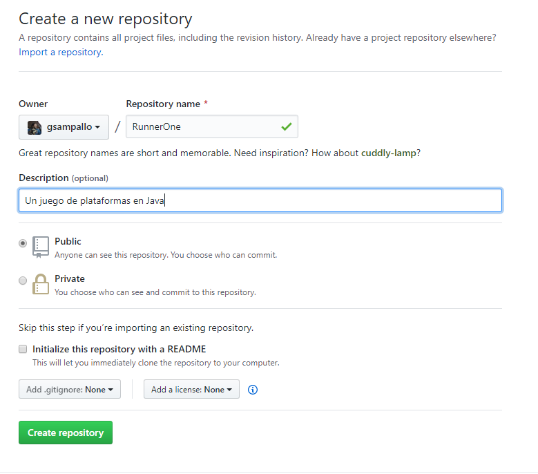The height and width of the screenshot is (474, 538).
Task: Click into the Description text field
Action: [x=260, y=200]
